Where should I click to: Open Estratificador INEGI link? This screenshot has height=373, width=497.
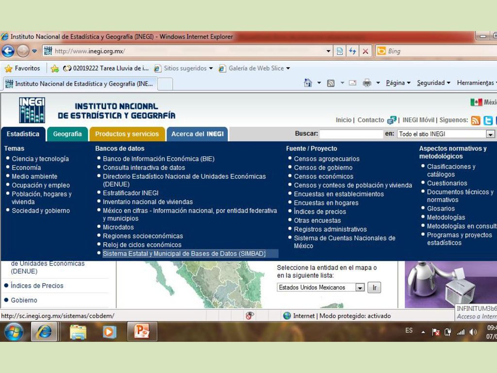coord(131,193)
